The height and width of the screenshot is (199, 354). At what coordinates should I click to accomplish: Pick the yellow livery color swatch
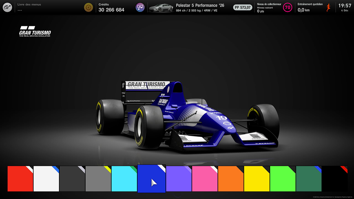pos(257,179)
